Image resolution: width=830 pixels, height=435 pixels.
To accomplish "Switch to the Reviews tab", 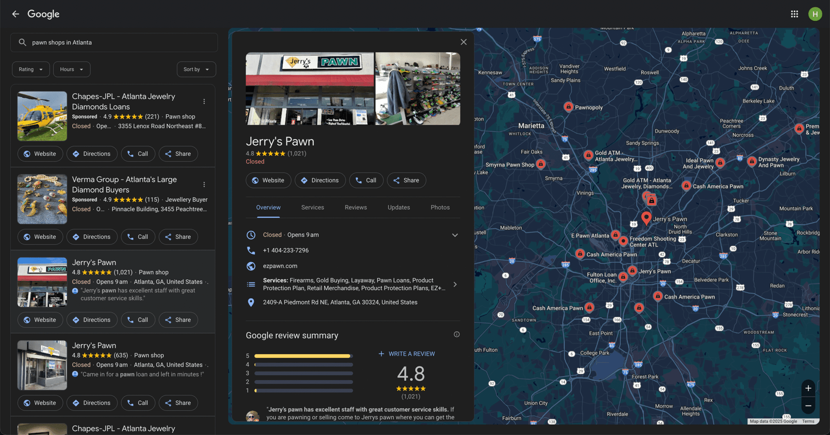I will 356,208.
